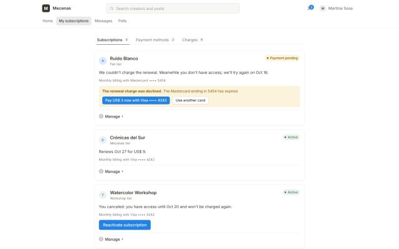Open the Polls nav item
This screenshot has height=249, width=399.
click(x=122, y=21)
